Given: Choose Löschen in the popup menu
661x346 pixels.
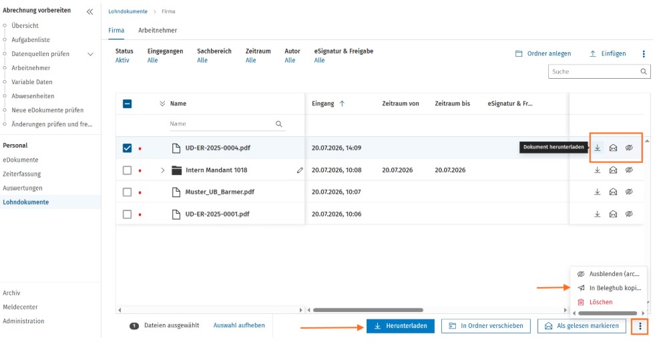Looking at the screenshot, I should tap(608, 302).
